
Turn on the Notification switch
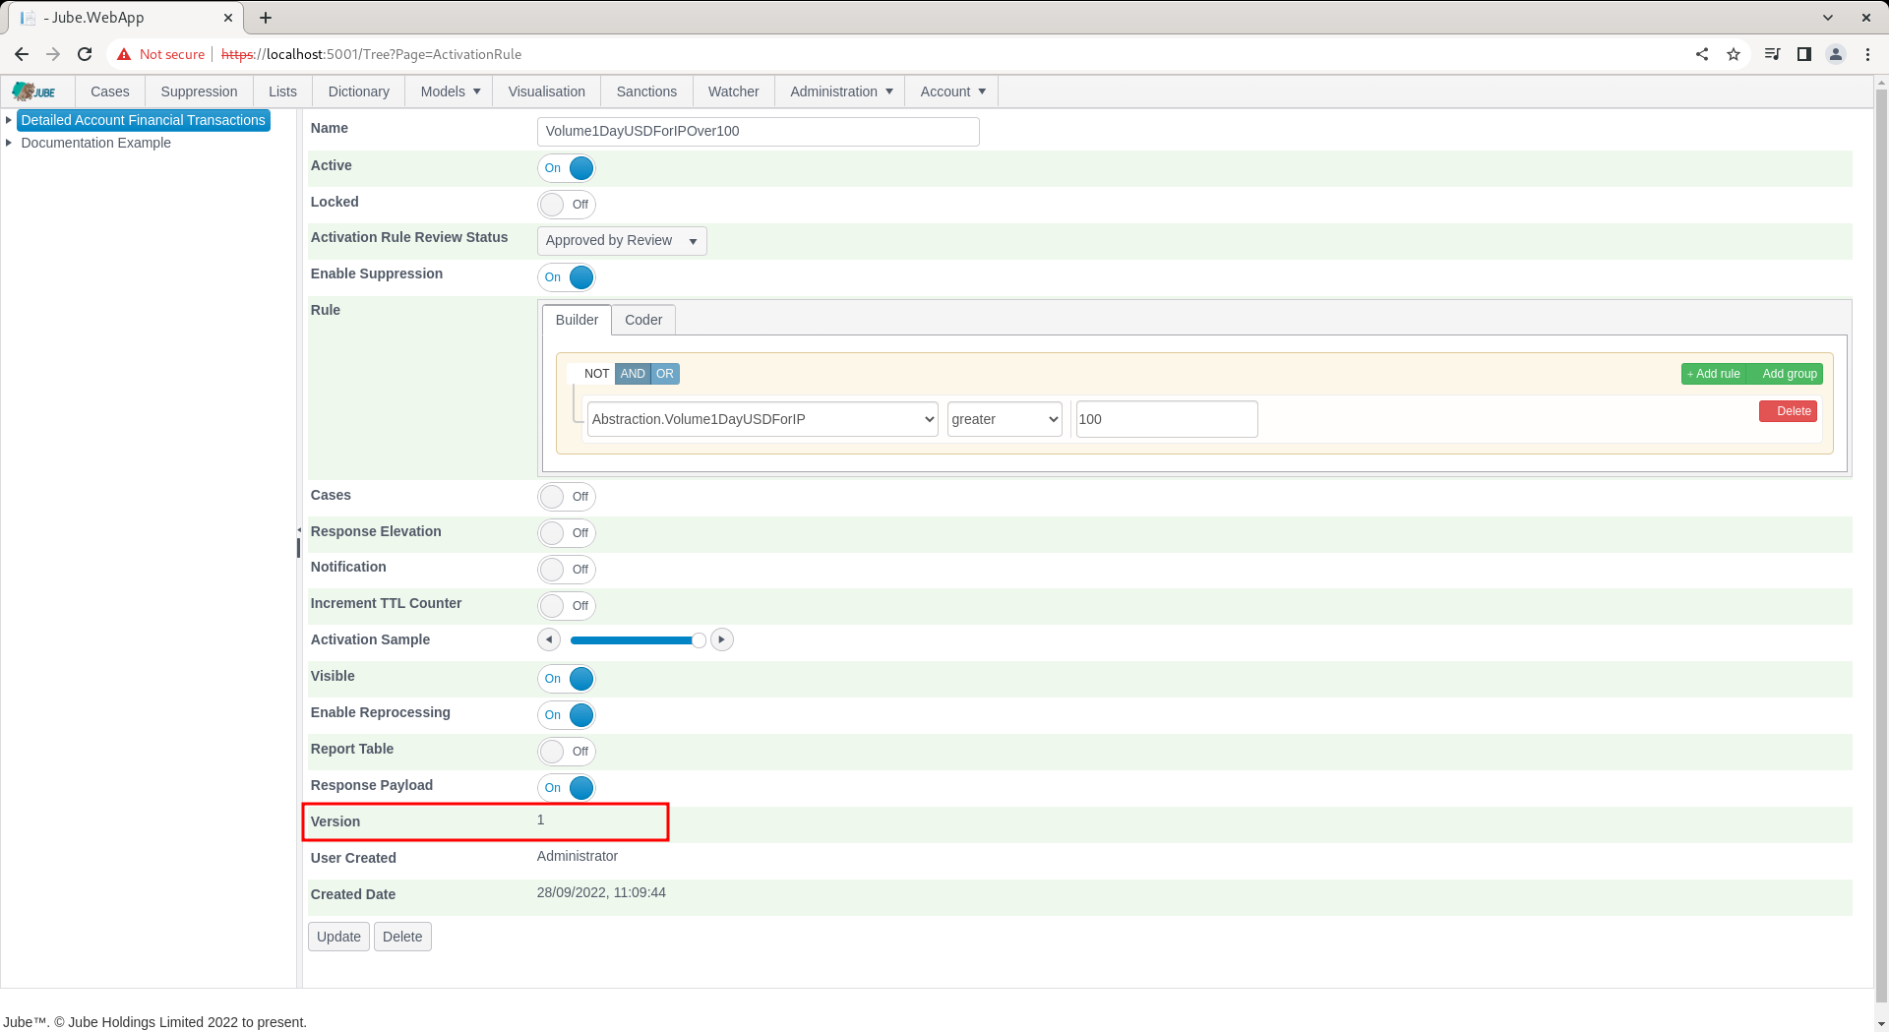tap(567, 570)
